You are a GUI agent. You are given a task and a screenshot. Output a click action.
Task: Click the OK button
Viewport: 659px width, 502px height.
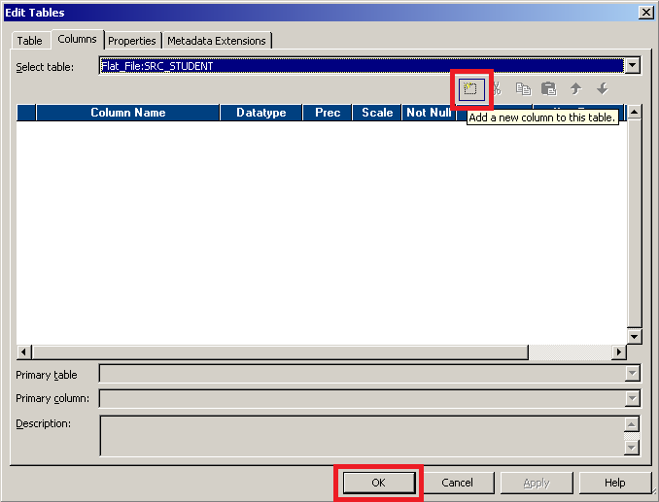(378, 483)
